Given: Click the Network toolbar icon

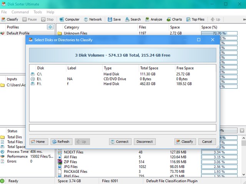Looking at the screenshot, I should [92, 19].
